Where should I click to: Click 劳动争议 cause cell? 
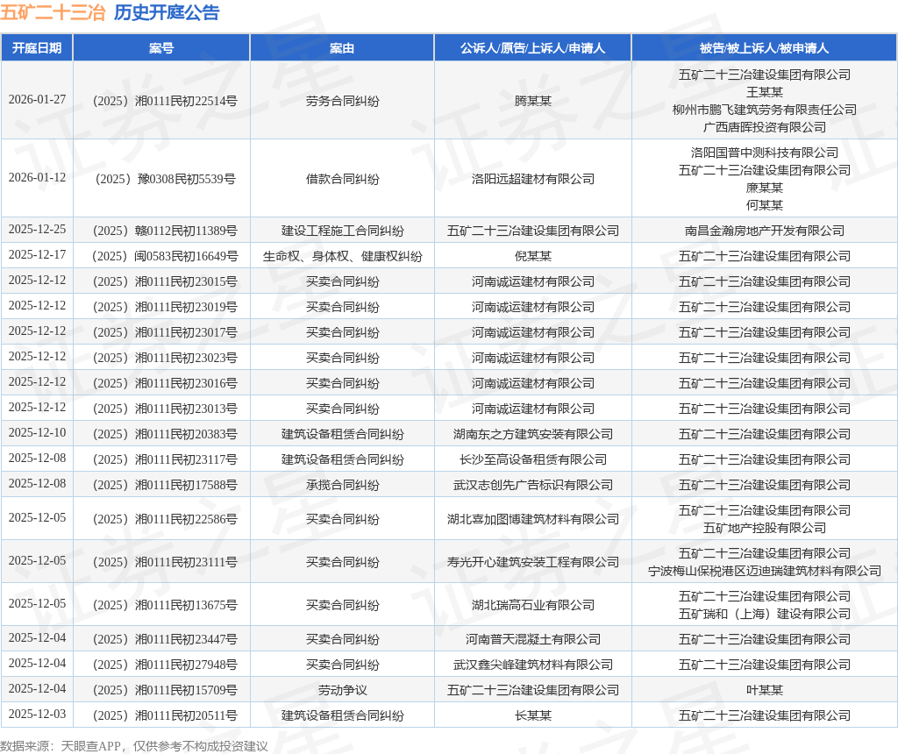tap(343, 691)
